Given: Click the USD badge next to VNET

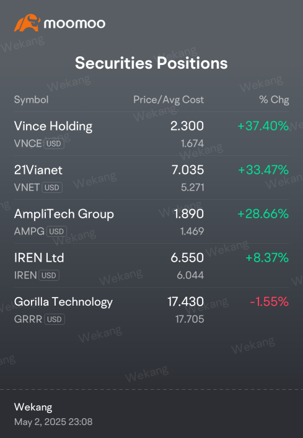Looking at the screenshot, I should (x=52, y=187).
